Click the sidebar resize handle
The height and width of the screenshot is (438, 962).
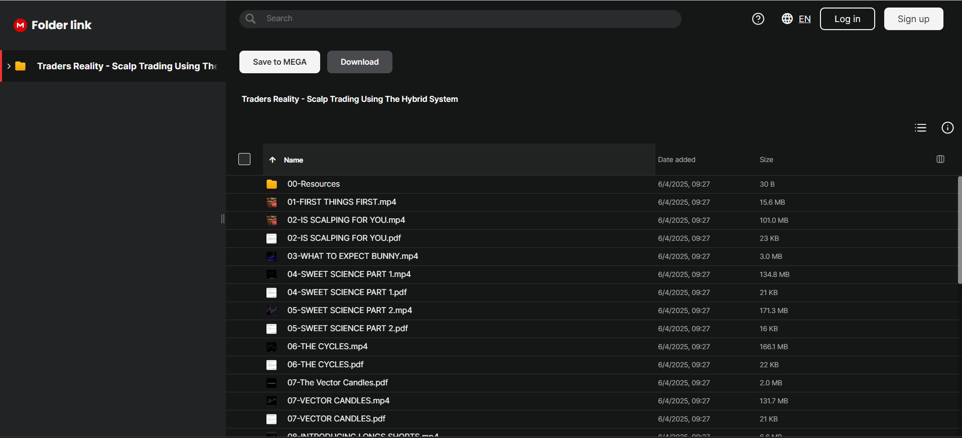tap(223, 219)
